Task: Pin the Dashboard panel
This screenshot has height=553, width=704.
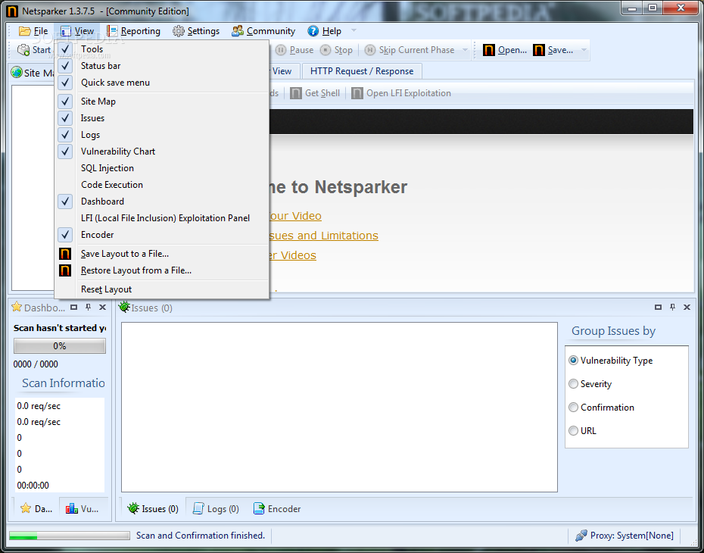Action: pos(89,308)
